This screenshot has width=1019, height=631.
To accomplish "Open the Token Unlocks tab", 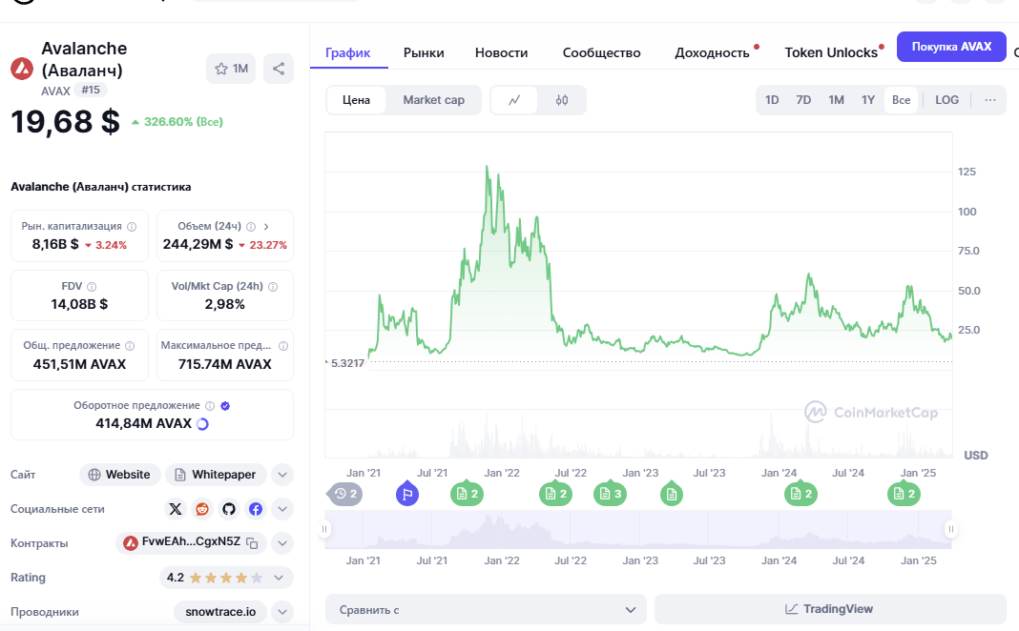I will 831,52.
